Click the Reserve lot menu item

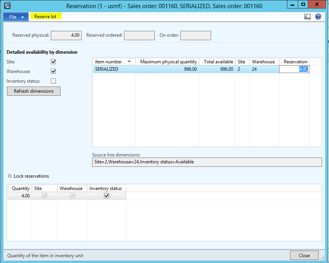pos(45,17)
